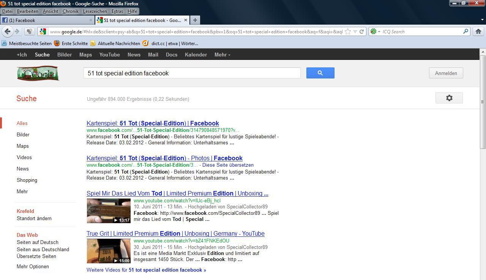Click Diese Seite übersetzen link
This screenshot has width=486, height=280.
pyautogui.click(x=228, y=165)
